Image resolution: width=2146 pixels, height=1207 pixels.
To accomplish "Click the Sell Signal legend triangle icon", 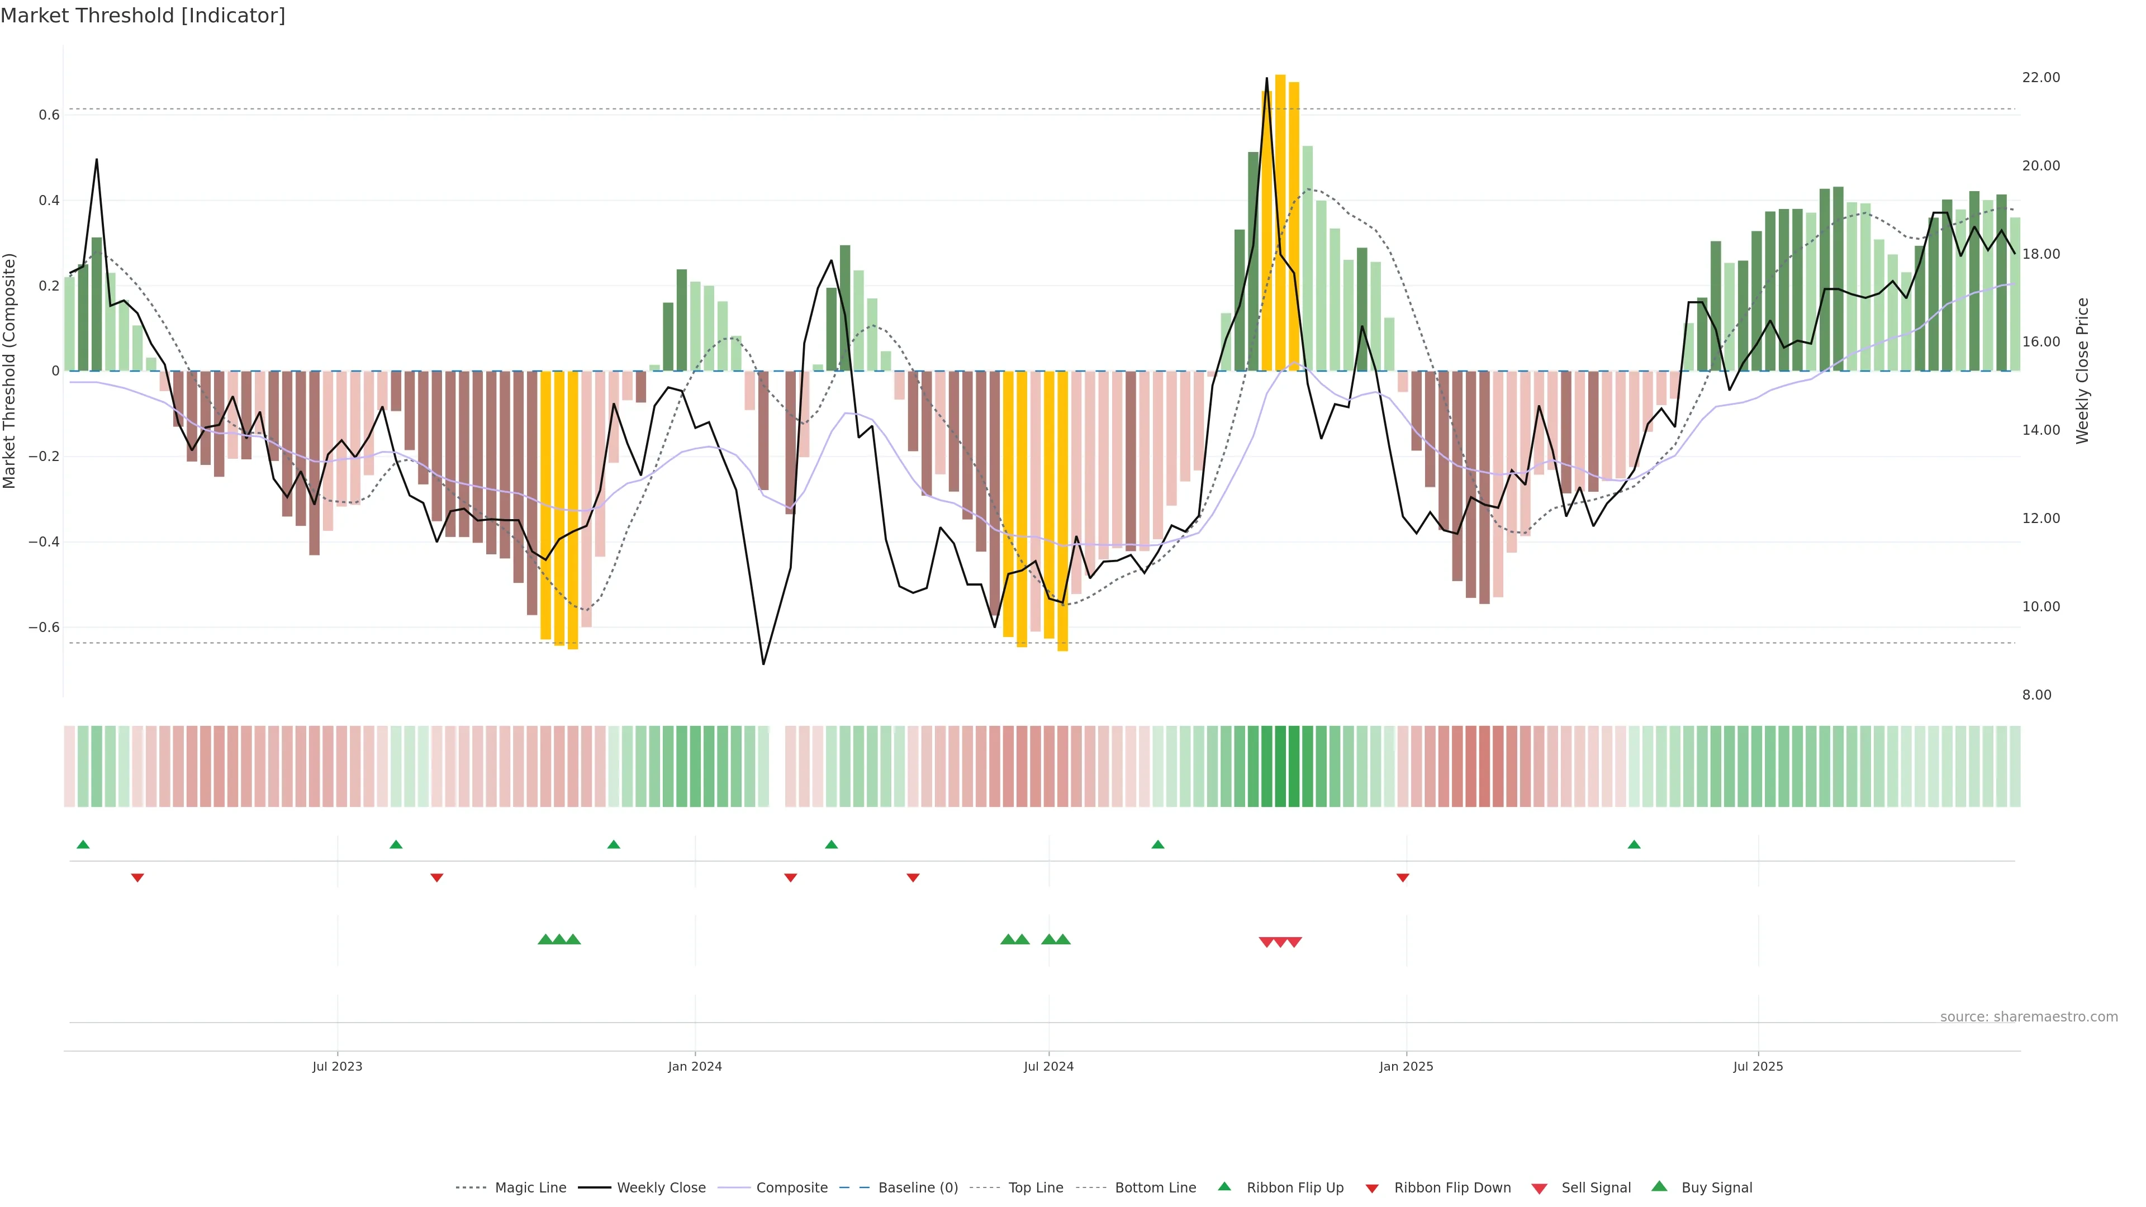I will click(1540, 1189).
